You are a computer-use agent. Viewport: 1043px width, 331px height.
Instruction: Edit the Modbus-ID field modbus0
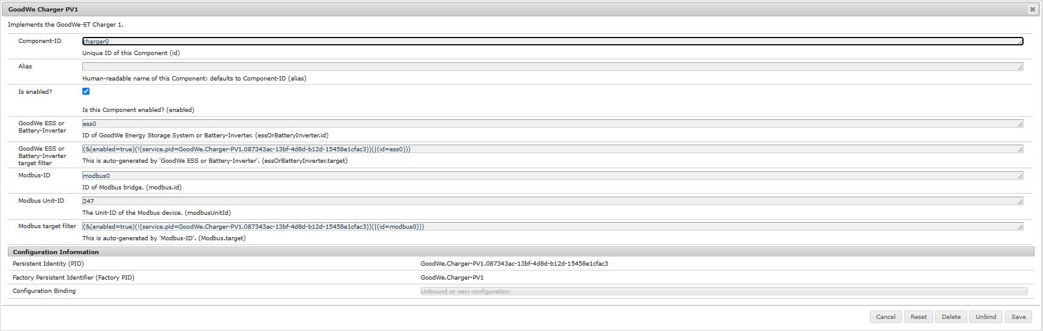pyautogui.click(x=553, y=175)
